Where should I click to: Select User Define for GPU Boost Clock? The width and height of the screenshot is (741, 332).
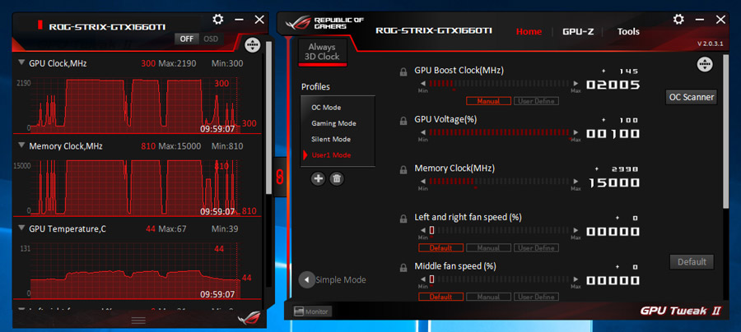[x=536, y=101]
